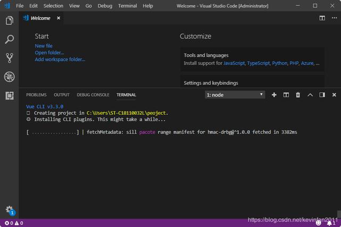Click the Installing CLI plugins terminal line
This screenshot has height=227, width=341.
pos(96,120)
